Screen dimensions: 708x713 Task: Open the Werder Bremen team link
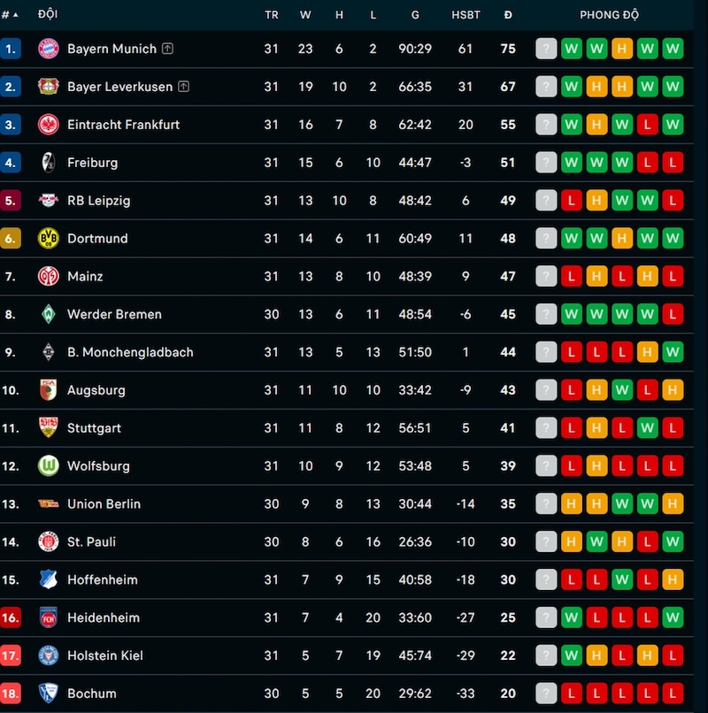tap(114, 314)
